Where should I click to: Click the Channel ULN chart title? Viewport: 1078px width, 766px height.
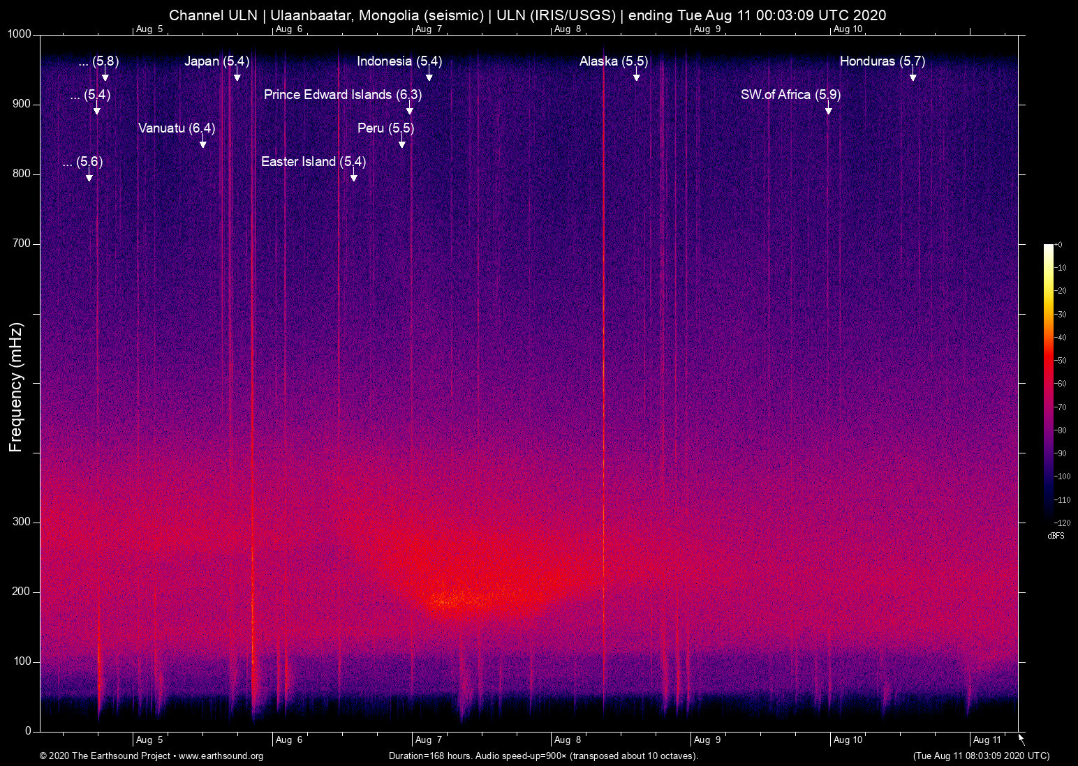[528, 15]
